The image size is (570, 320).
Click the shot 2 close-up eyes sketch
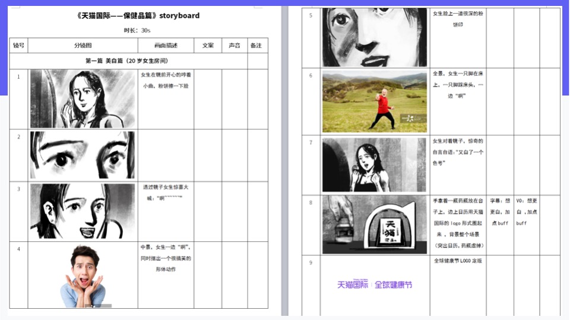click(x=83, y=155)
